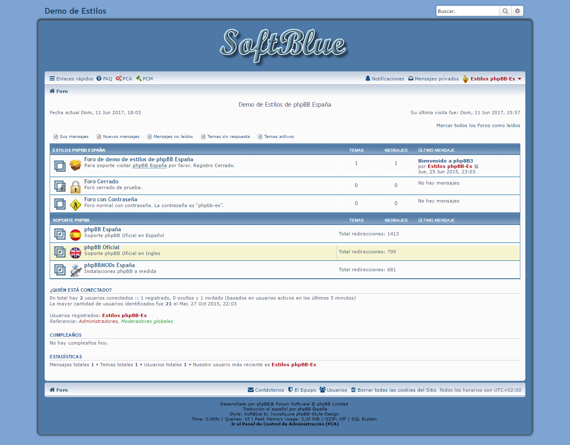Click the external link icon beside Bienvenido topic
The width and height of the screenshot is (570, 445).
pyautogui.click(x=477, y=166)
